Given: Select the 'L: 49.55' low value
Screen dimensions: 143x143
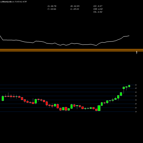Looking at the screenshot, I should [x=75, y=9].
